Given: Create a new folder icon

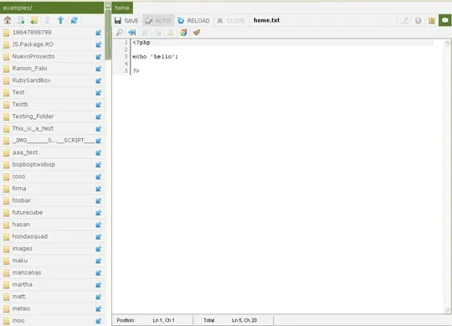Looking at the screenshot, I should click(x=34, y=20).
